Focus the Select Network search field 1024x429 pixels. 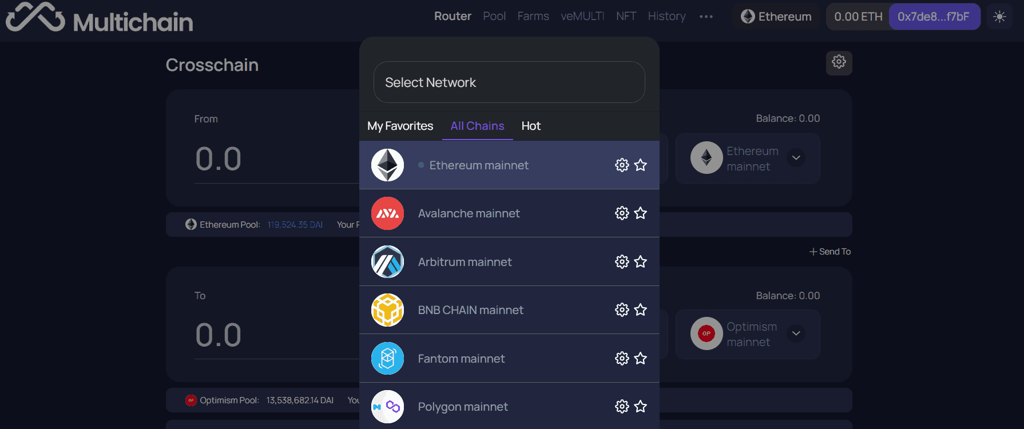click(509, 82)
